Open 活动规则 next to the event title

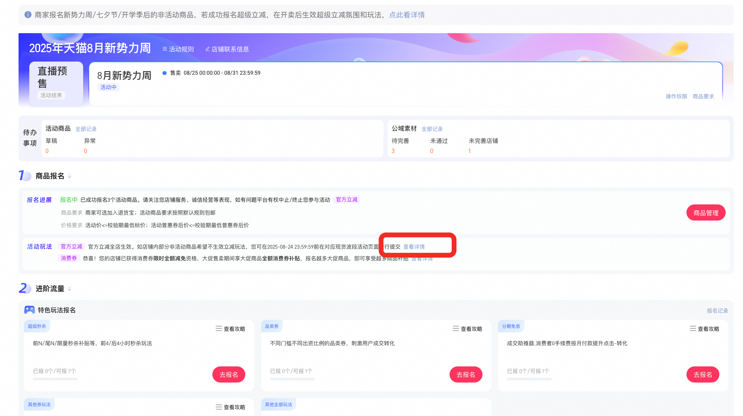[x=181, y=49]
